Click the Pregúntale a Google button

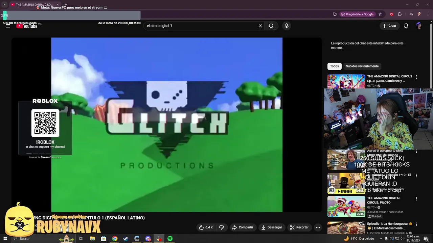[357, 14]
